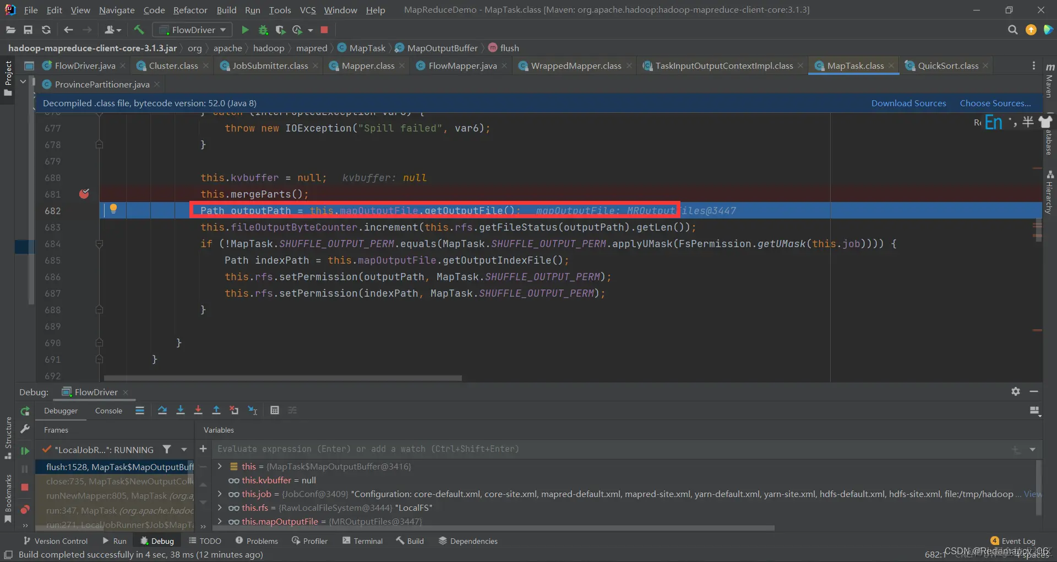Screen dimensions: 1057x562
Task: Close ProvincePartitioner.java tab
Action: tap(157, 84)
